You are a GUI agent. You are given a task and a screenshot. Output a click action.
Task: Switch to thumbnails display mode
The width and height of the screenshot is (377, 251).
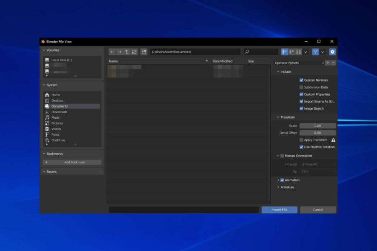(298, 52)
